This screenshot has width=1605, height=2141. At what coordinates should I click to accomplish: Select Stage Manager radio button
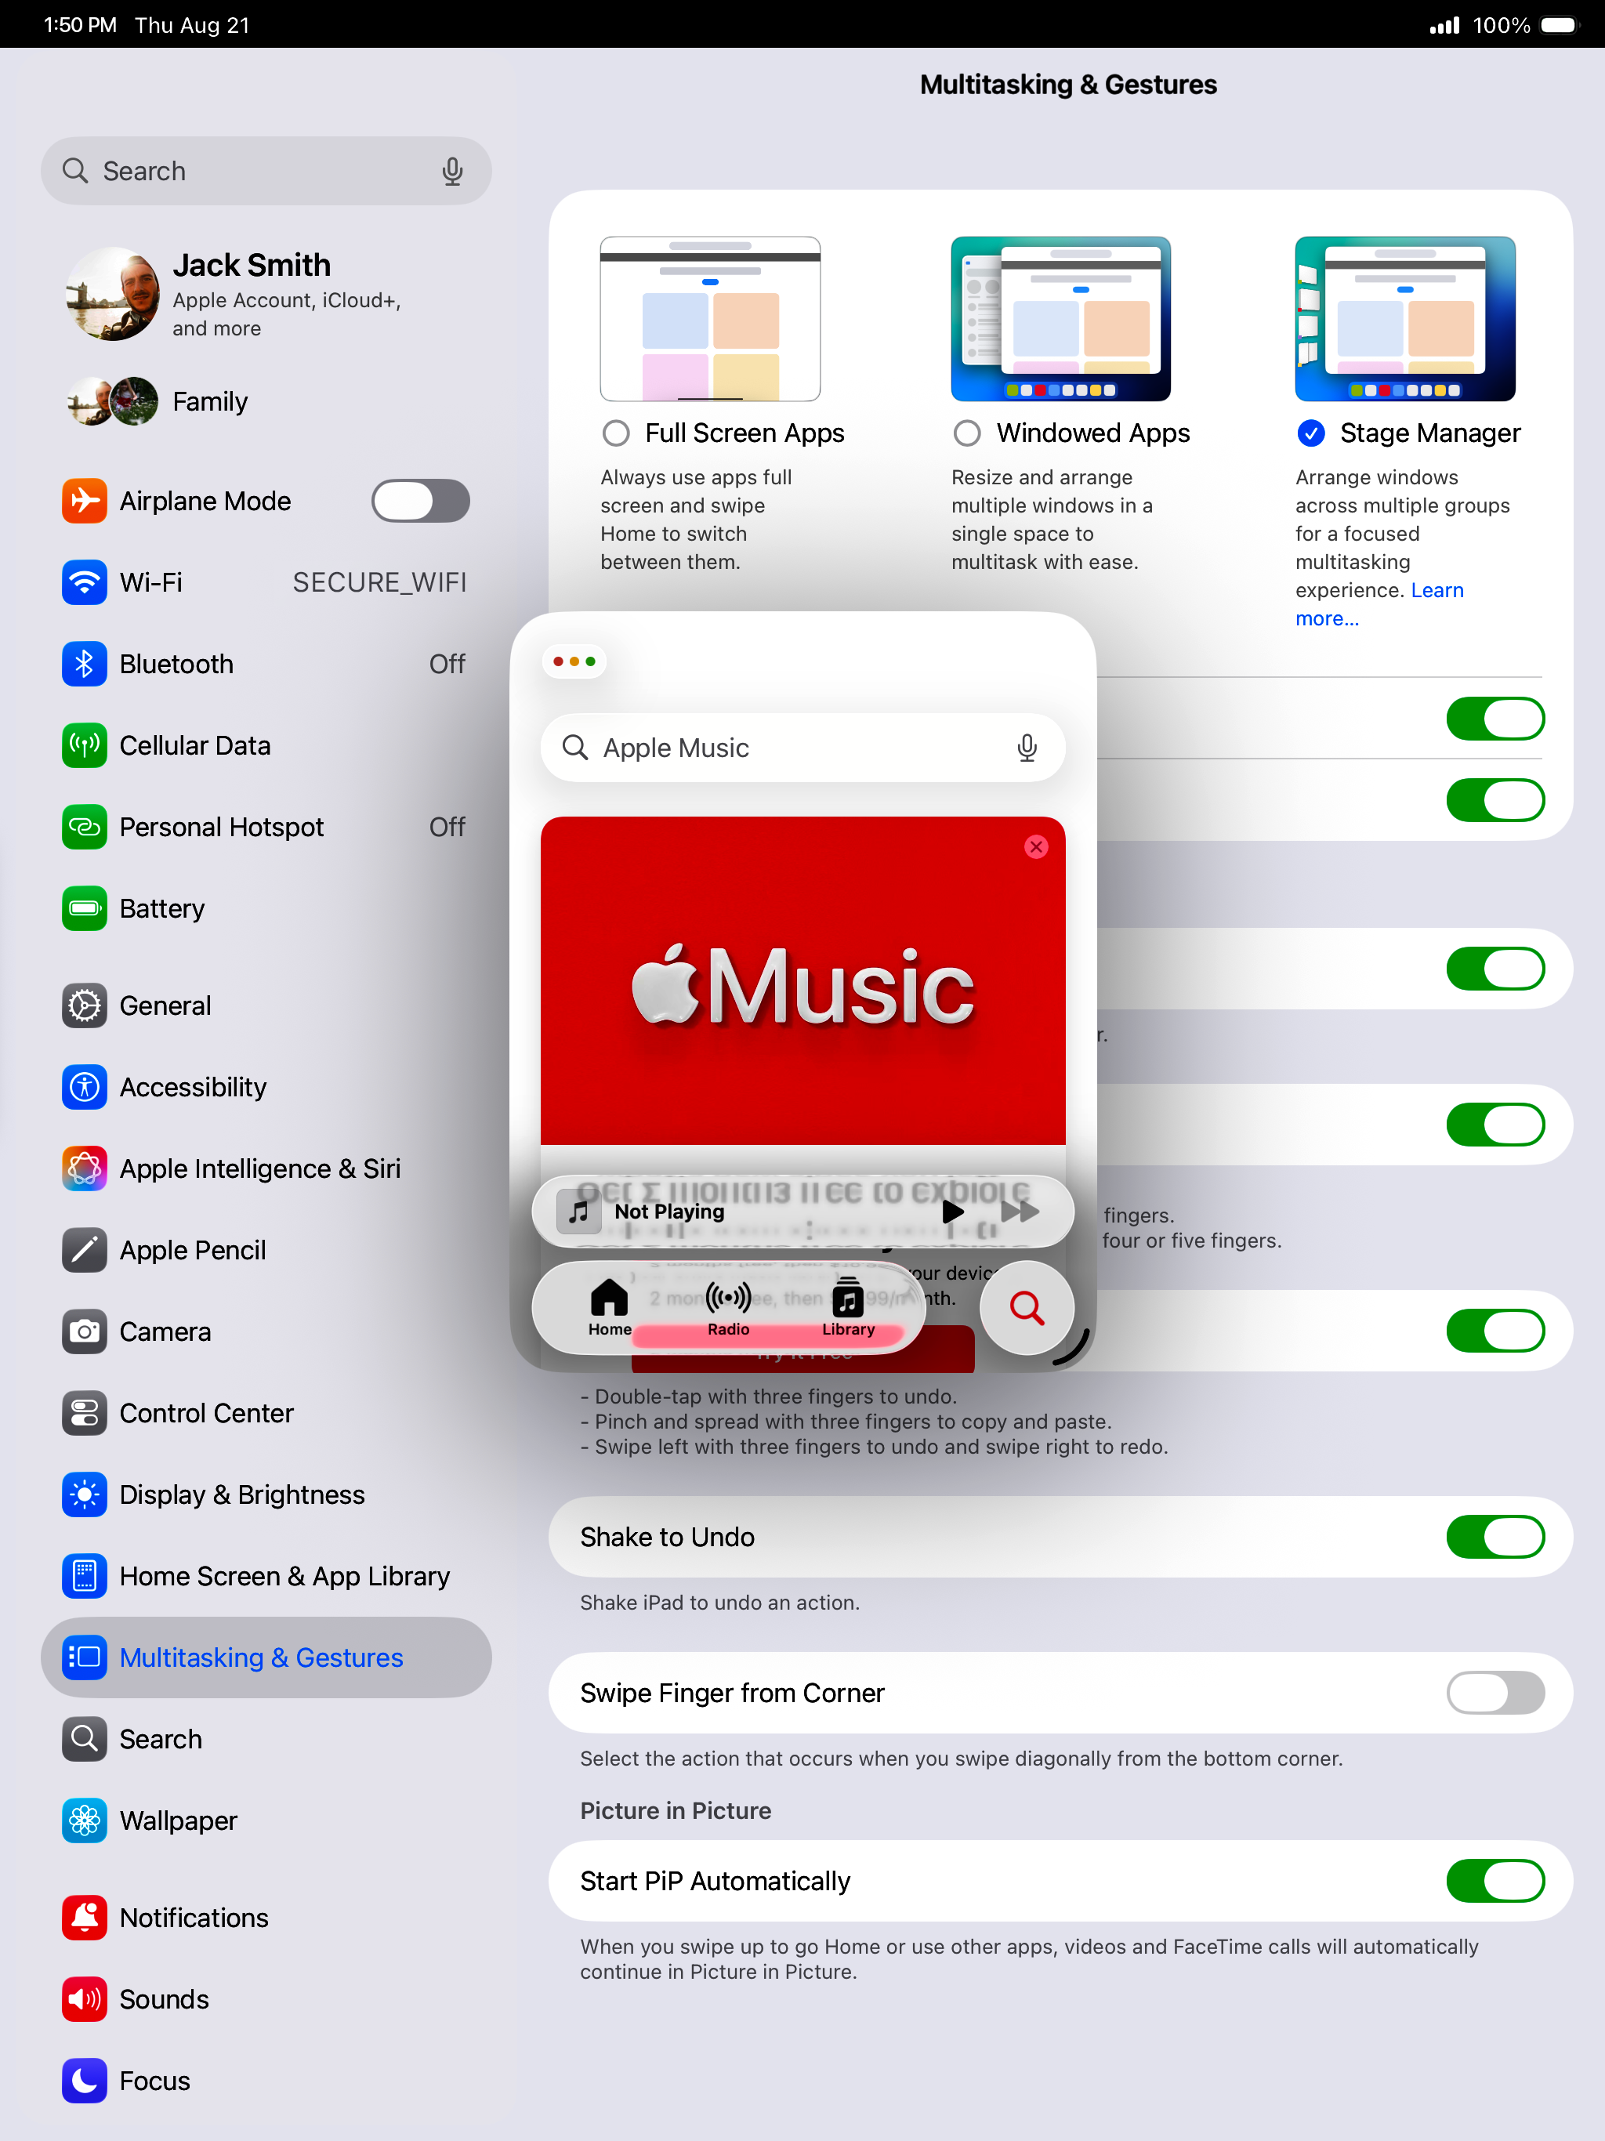click(x=1310, y=433)
